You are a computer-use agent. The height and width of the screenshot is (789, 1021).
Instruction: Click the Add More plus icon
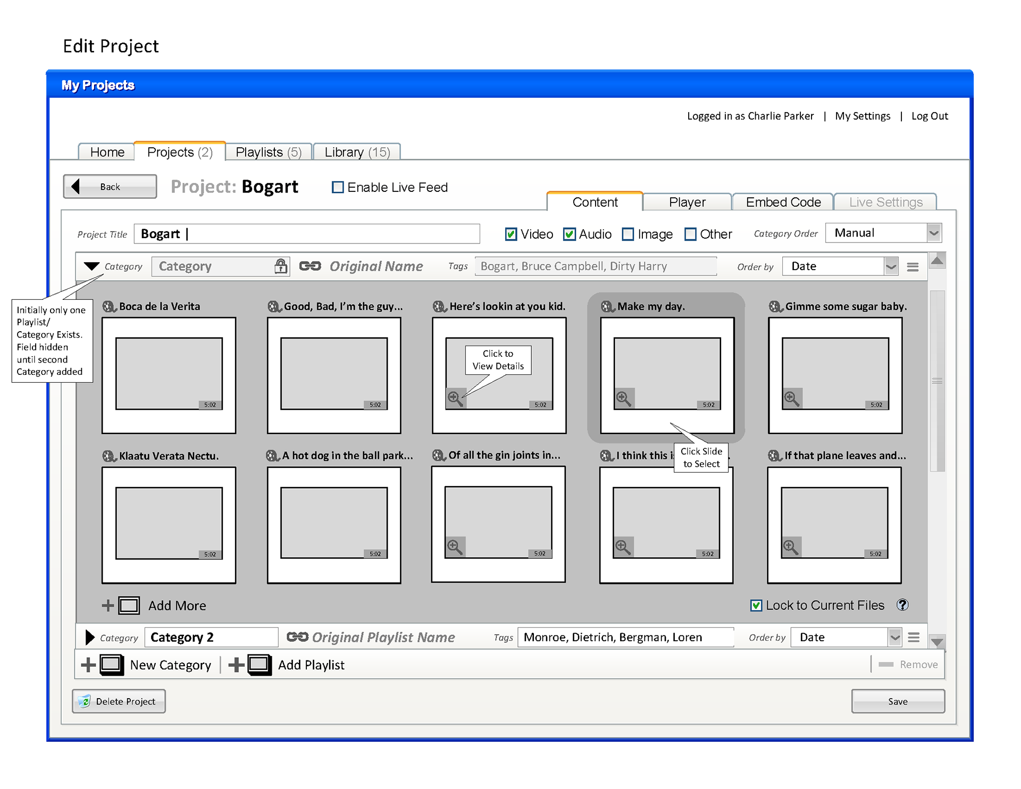coord(108,606)
